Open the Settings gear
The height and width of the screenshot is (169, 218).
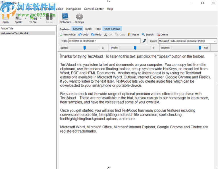pyautogui.click(x=79, y=18)
